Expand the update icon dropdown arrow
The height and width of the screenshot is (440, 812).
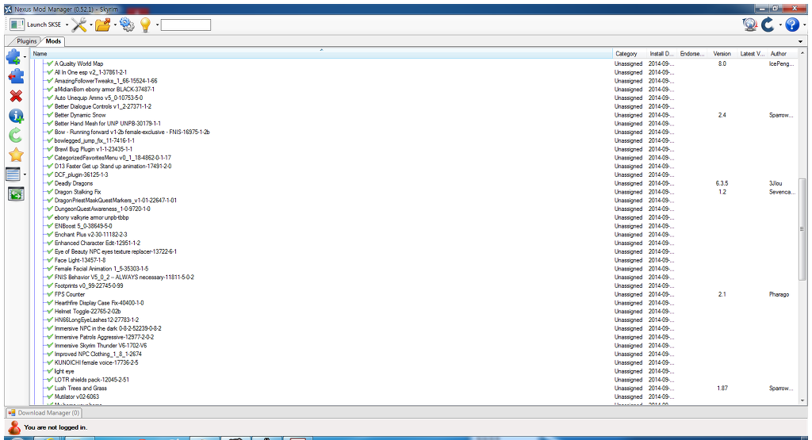780,25
